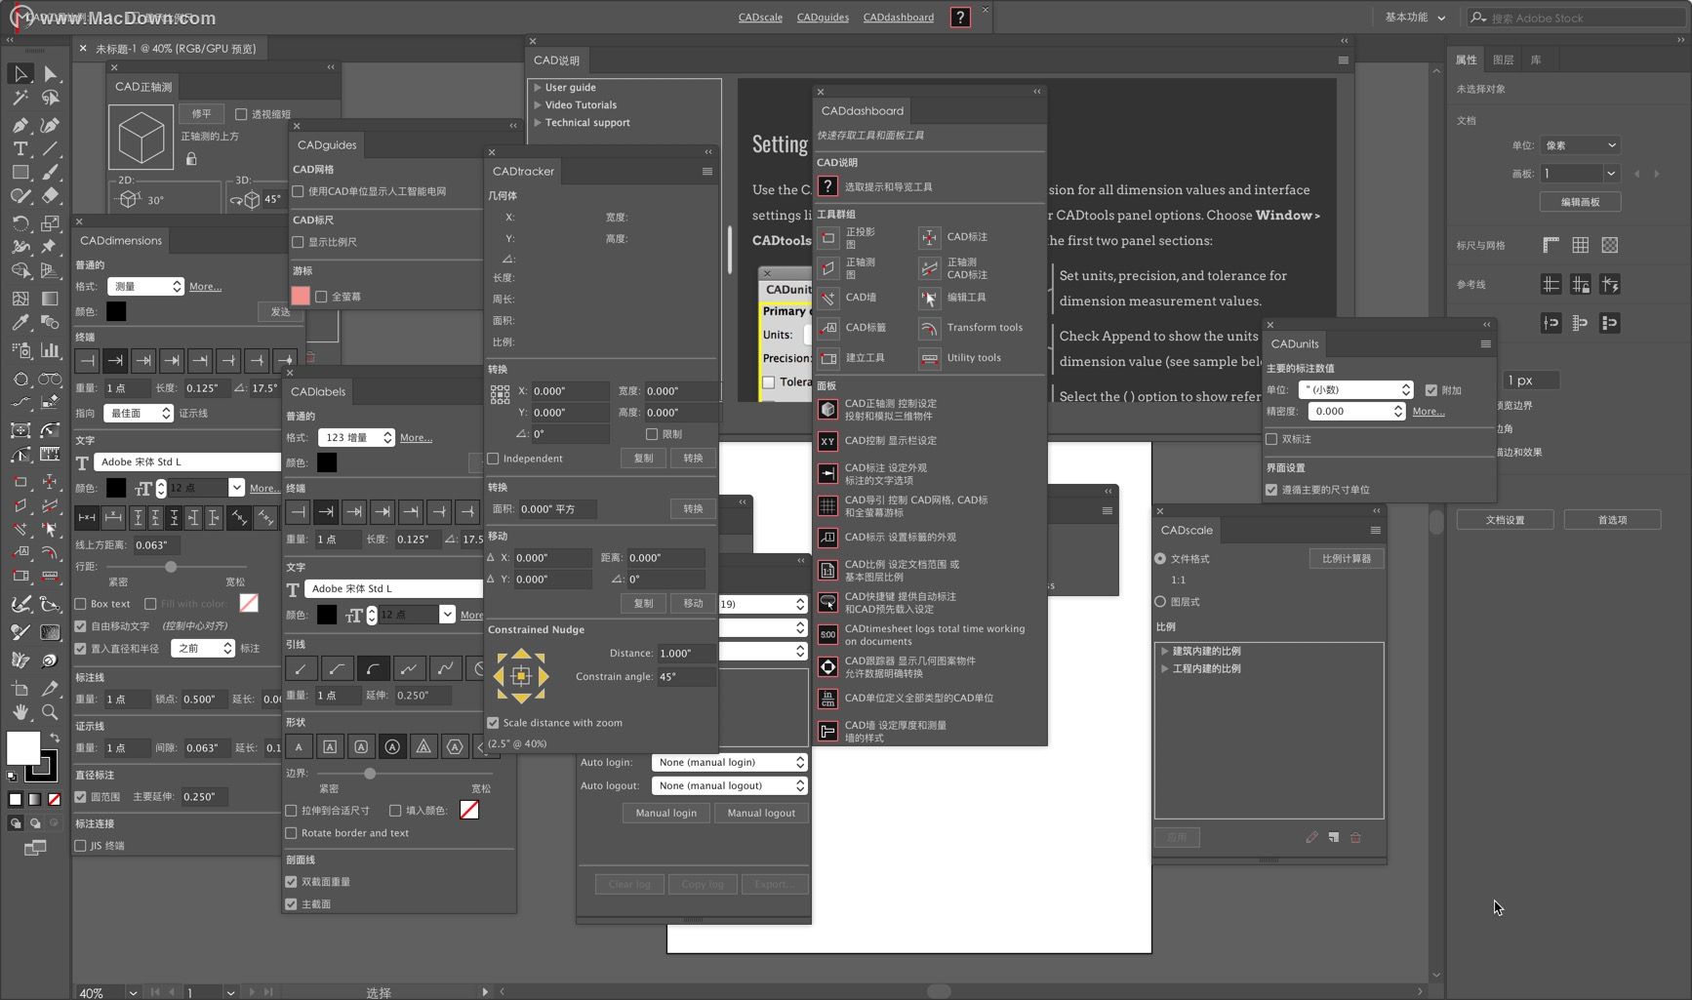Select the 未标题-1 document tab
The height and width of the screenshot is (1000, 1692).
[x=176, y=48]
